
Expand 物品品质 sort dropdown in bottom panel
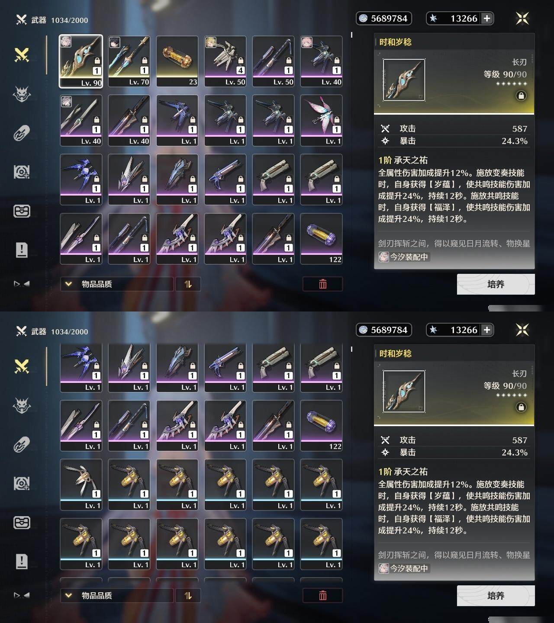tap(117, 596)
